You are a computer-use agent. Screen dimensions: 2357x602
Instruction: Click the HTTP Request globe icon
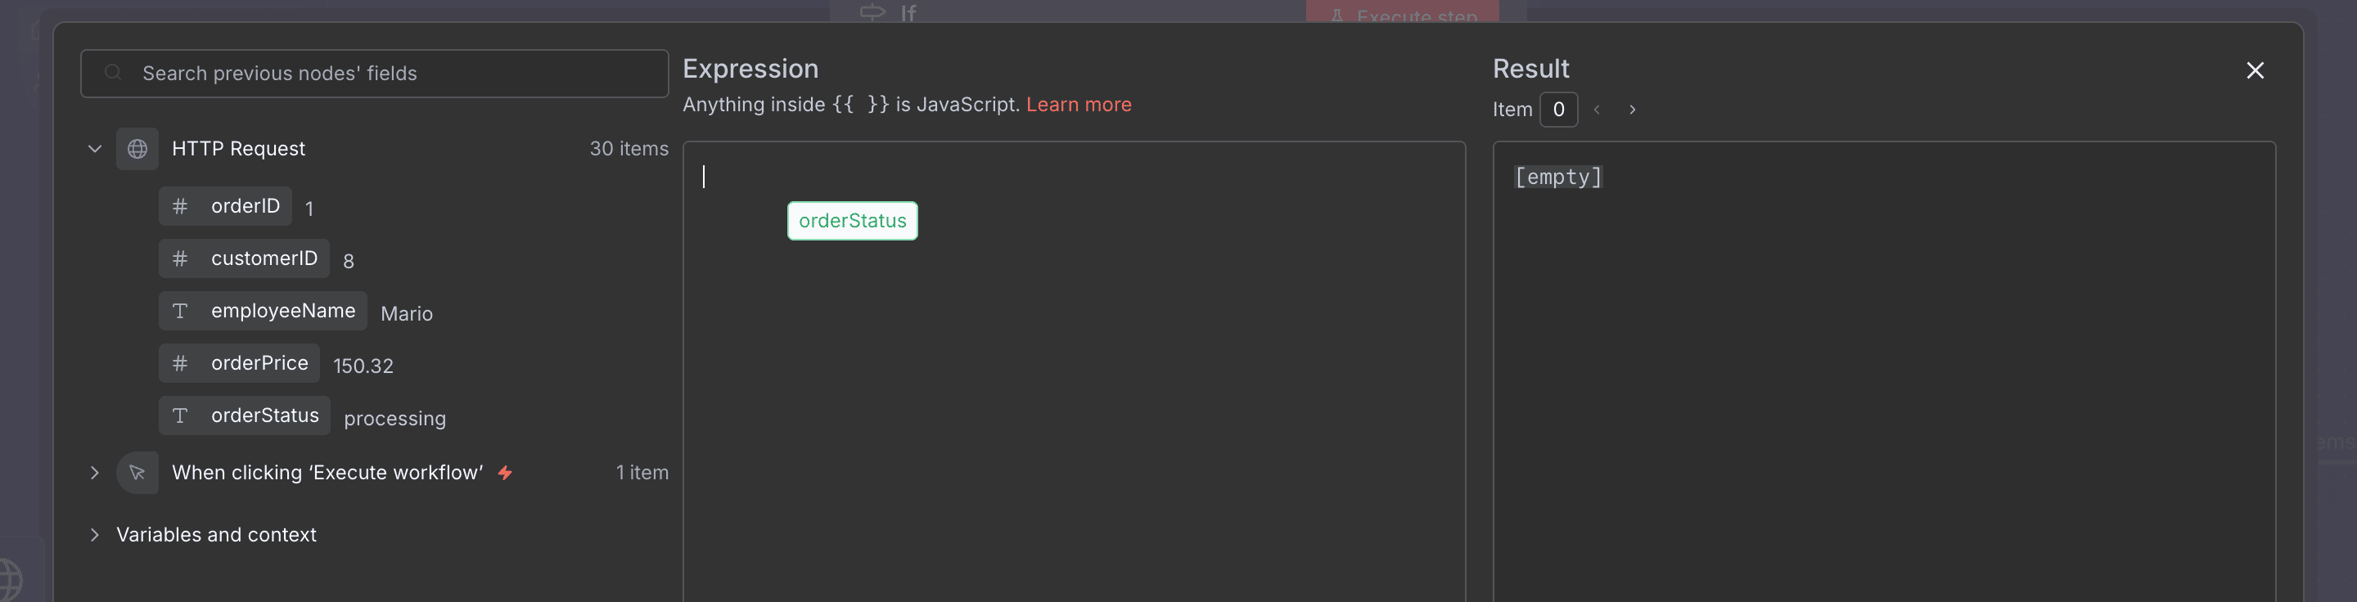pyautogui.click(x=137, y=148)
